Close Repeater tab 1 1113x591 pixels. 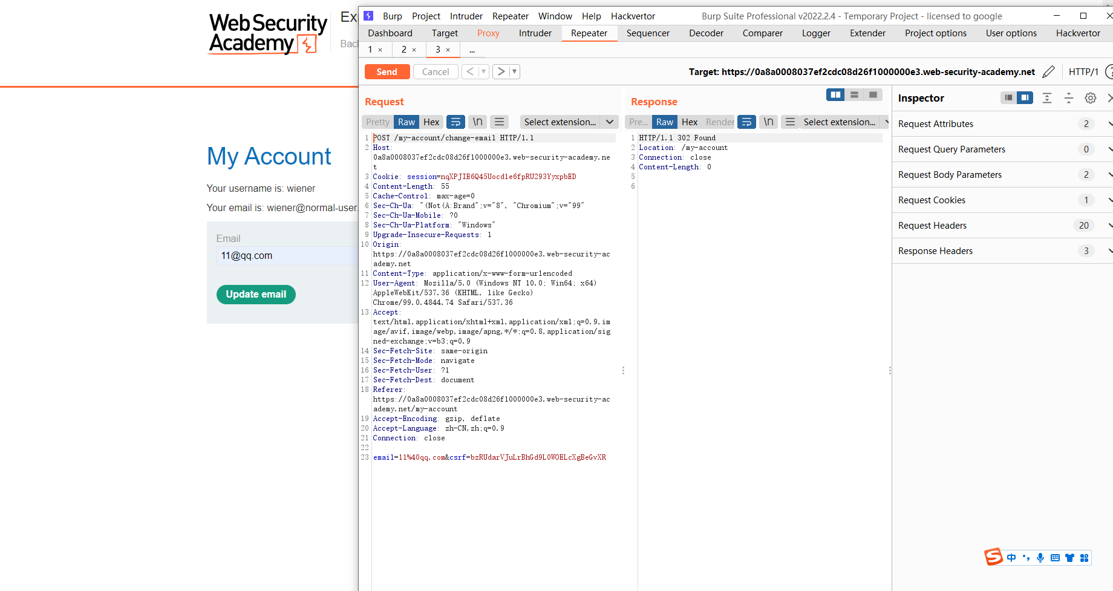tap(380, 50)
